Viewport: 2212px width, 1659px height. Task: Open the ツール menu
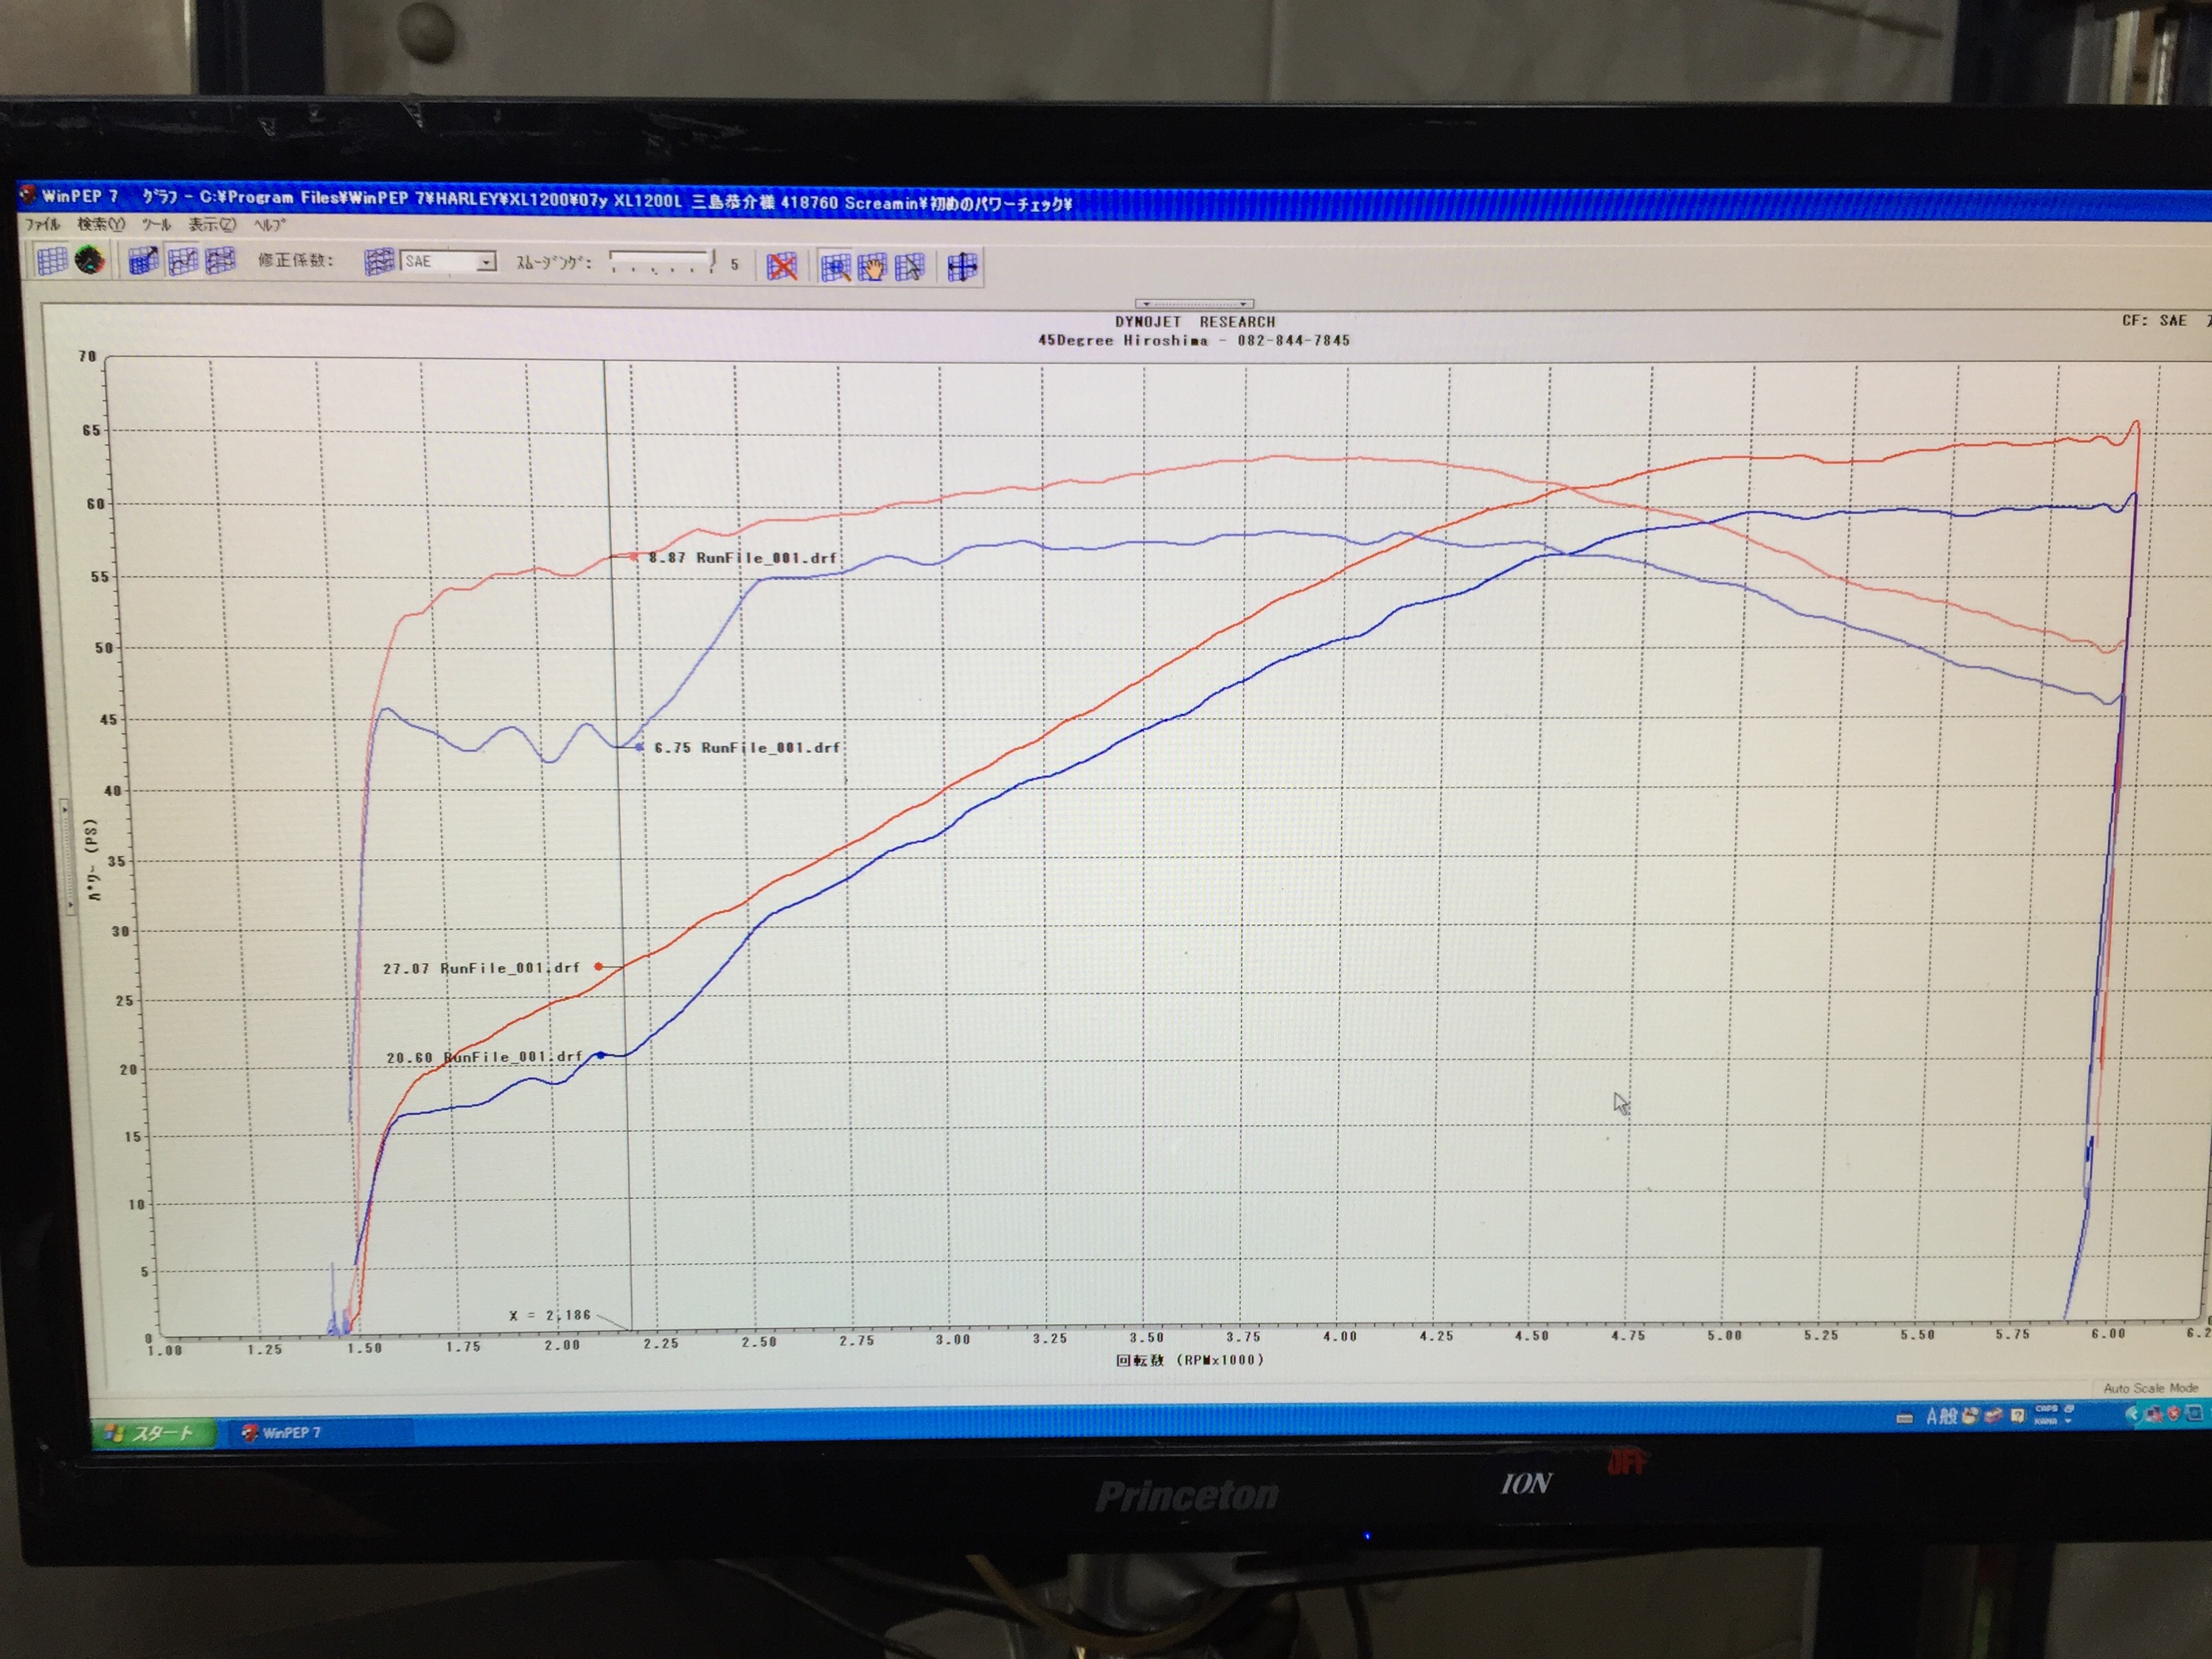coord(156,224)
